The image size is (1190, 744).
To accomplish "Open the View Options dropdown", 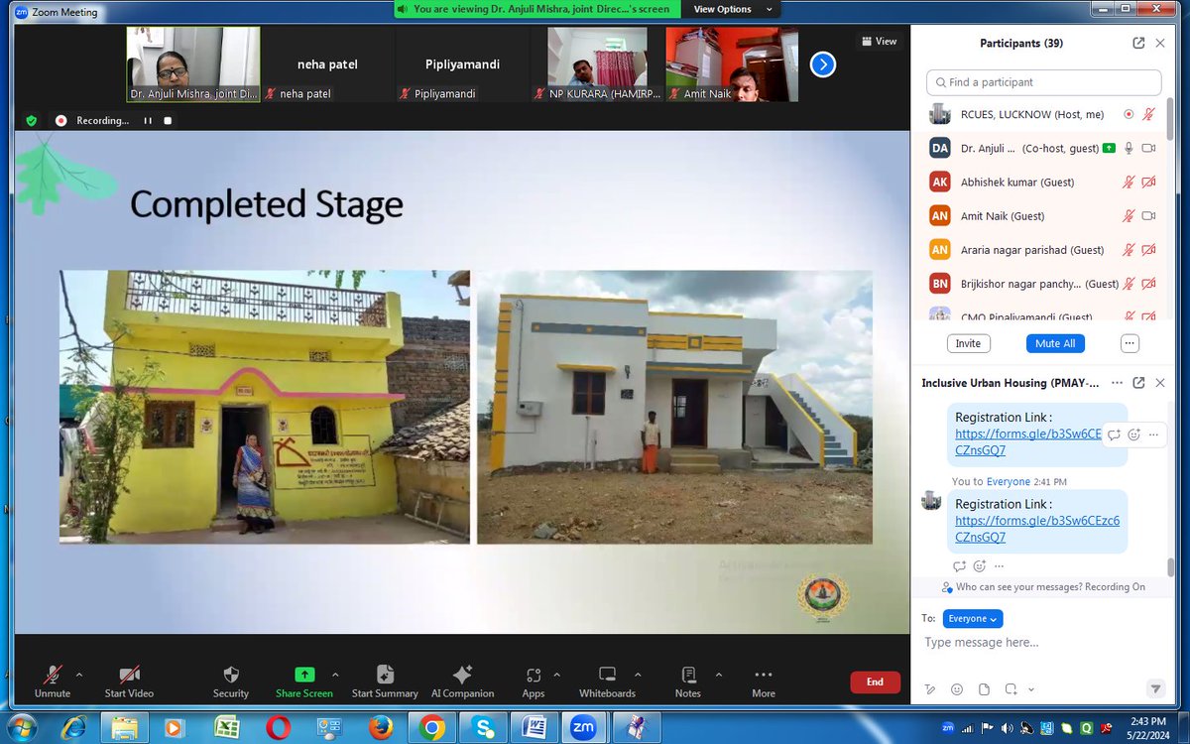I will [731, 9].
